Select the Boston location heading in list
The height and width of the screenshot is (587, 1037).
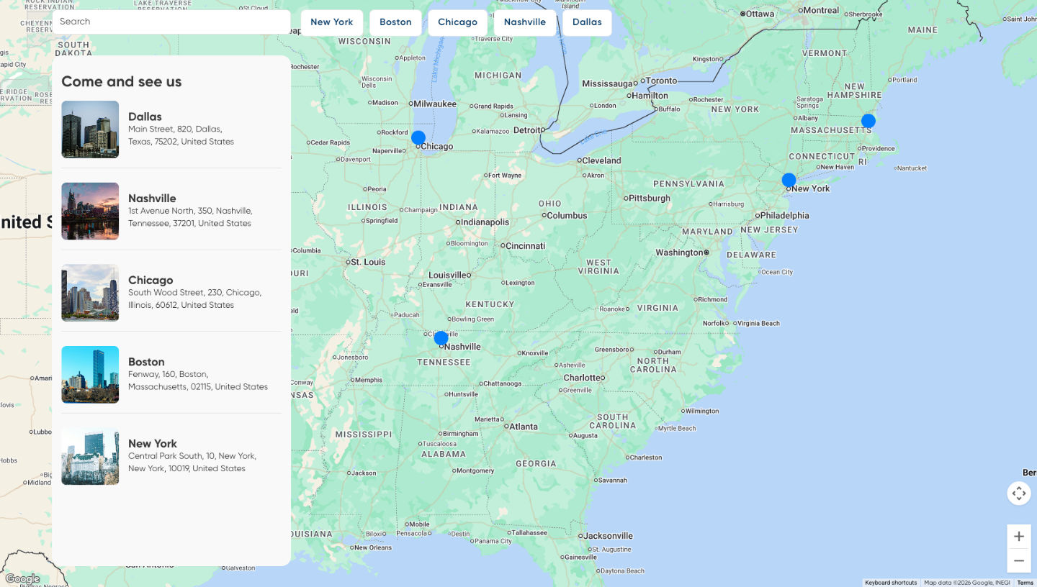coord(146,362)
